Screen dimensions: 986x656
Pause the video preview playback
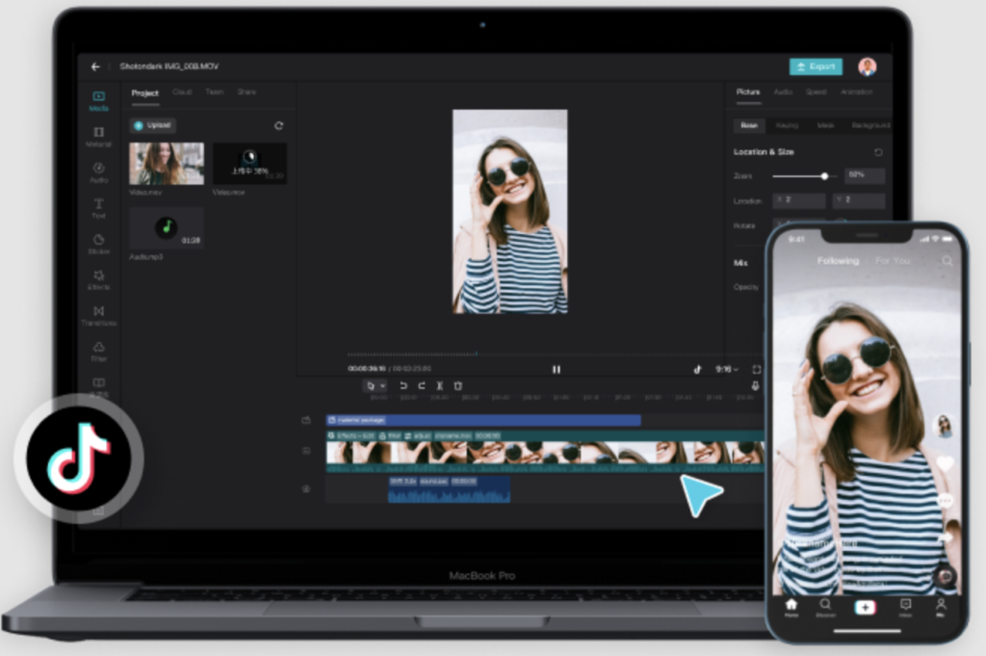557,369
